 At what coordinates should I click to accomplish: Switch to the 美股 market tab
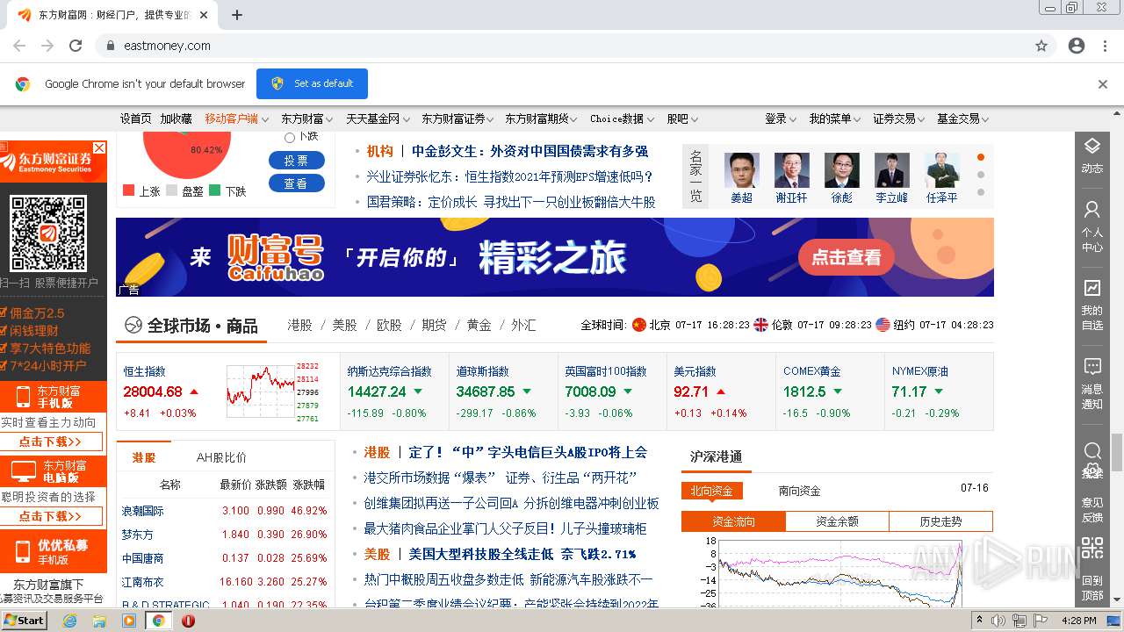click(344, 325)
